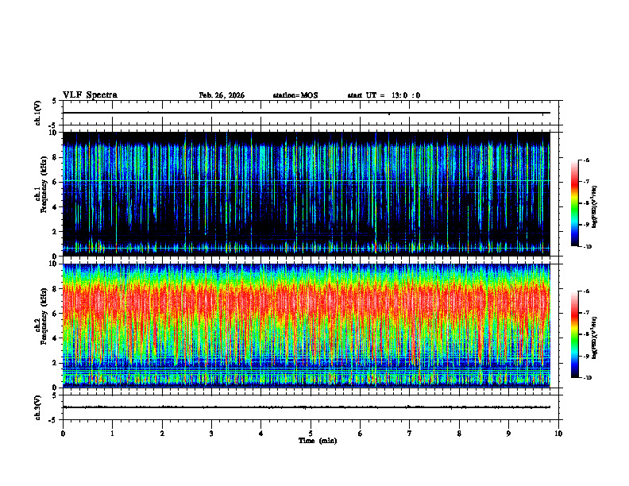Click the "5" tick label on the time axis
The height and width of the screenshot is (486, 629).
(311, 434)
